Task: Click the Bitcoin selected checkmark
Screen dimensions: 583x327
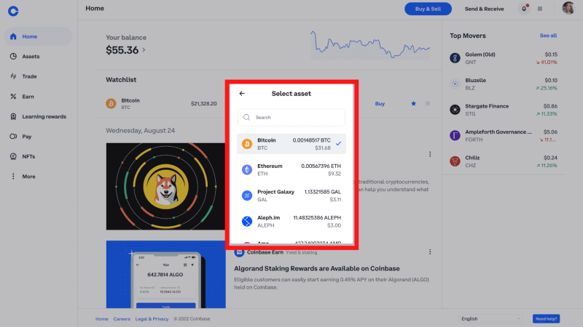Action: click(x=338, y=143)
